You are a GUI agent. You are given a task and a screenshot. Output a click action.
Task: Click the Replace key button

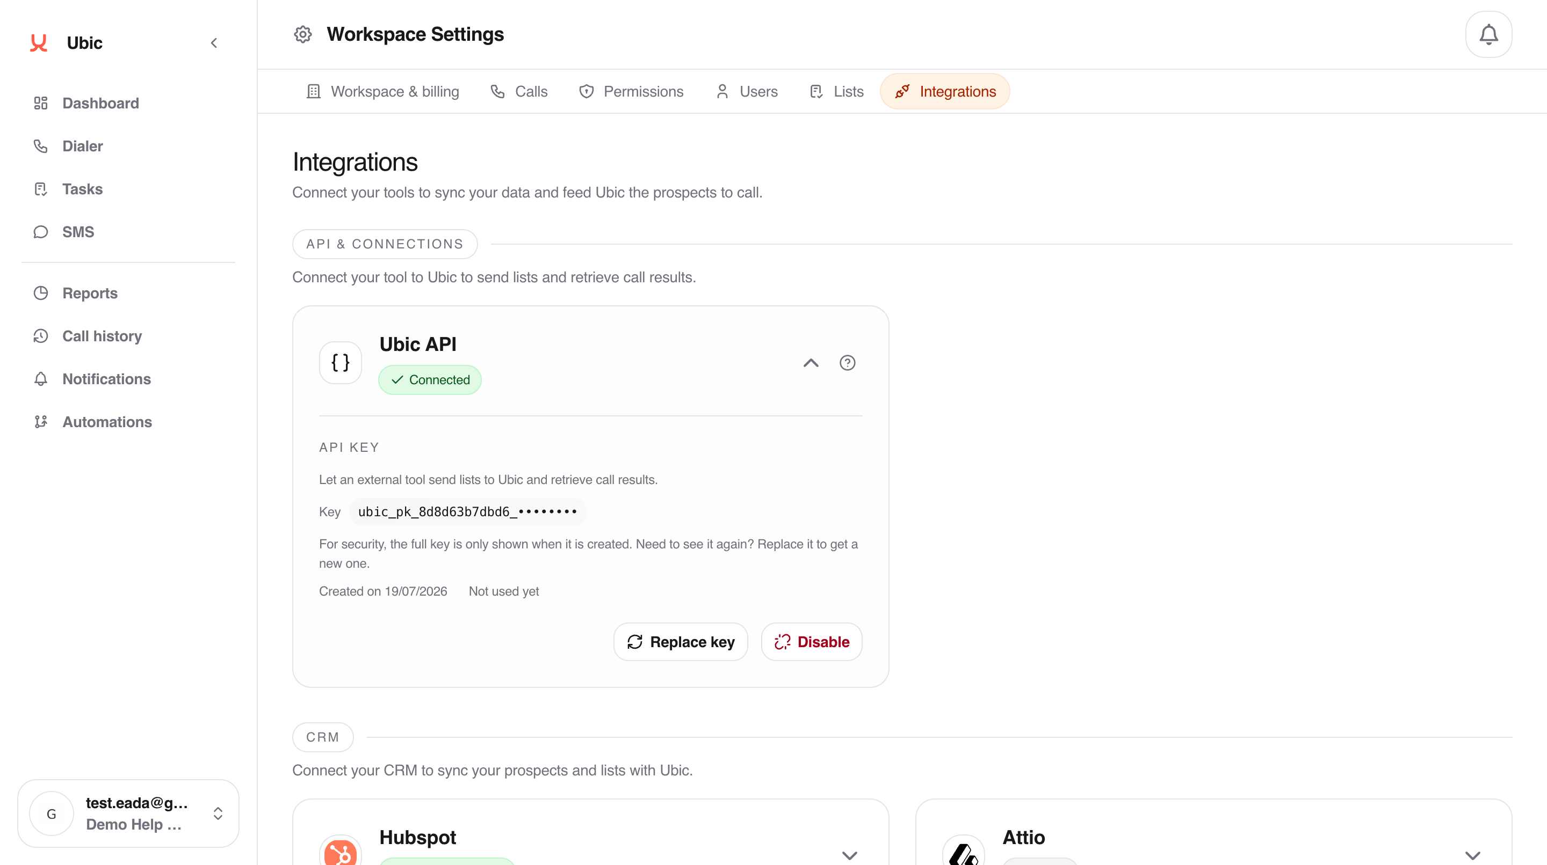(x=681, y=642)
